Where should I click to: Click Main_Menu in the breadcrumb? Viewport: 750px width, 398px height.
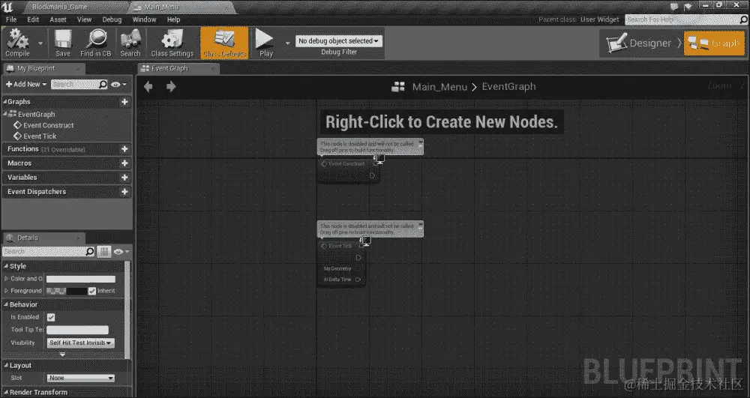[439, 87]
